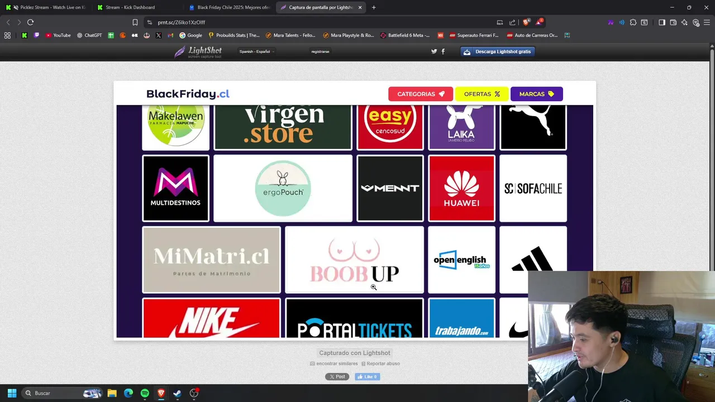Click the Laika brand tile
This screenshot has height=402, width=715.
(x=461, y=127)
